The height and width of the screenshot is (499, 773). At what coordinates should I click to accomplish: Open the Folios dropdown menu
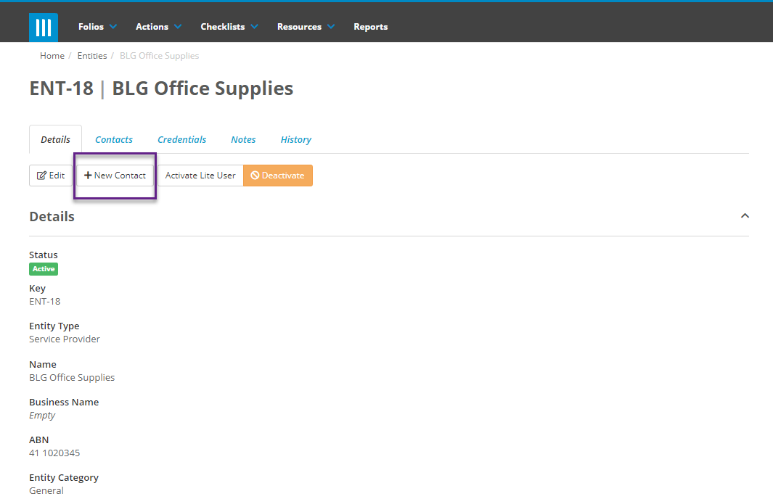[x=91, y=26]
